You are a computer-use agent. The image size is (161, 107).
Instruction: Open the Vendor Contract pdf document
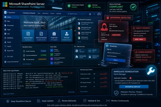(84, 33)
